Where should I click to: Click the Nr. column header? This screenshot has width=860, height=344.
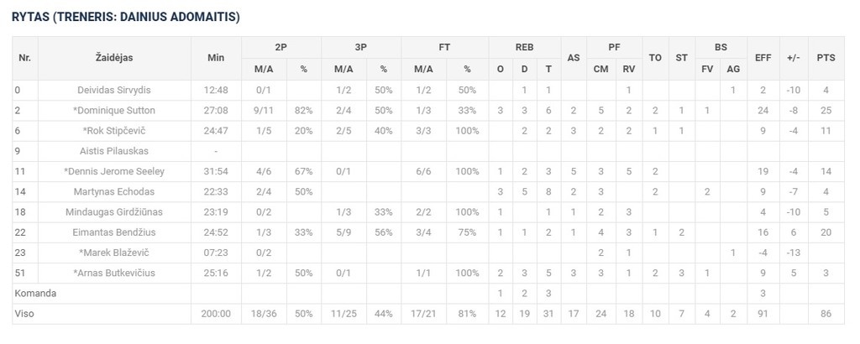25,58
